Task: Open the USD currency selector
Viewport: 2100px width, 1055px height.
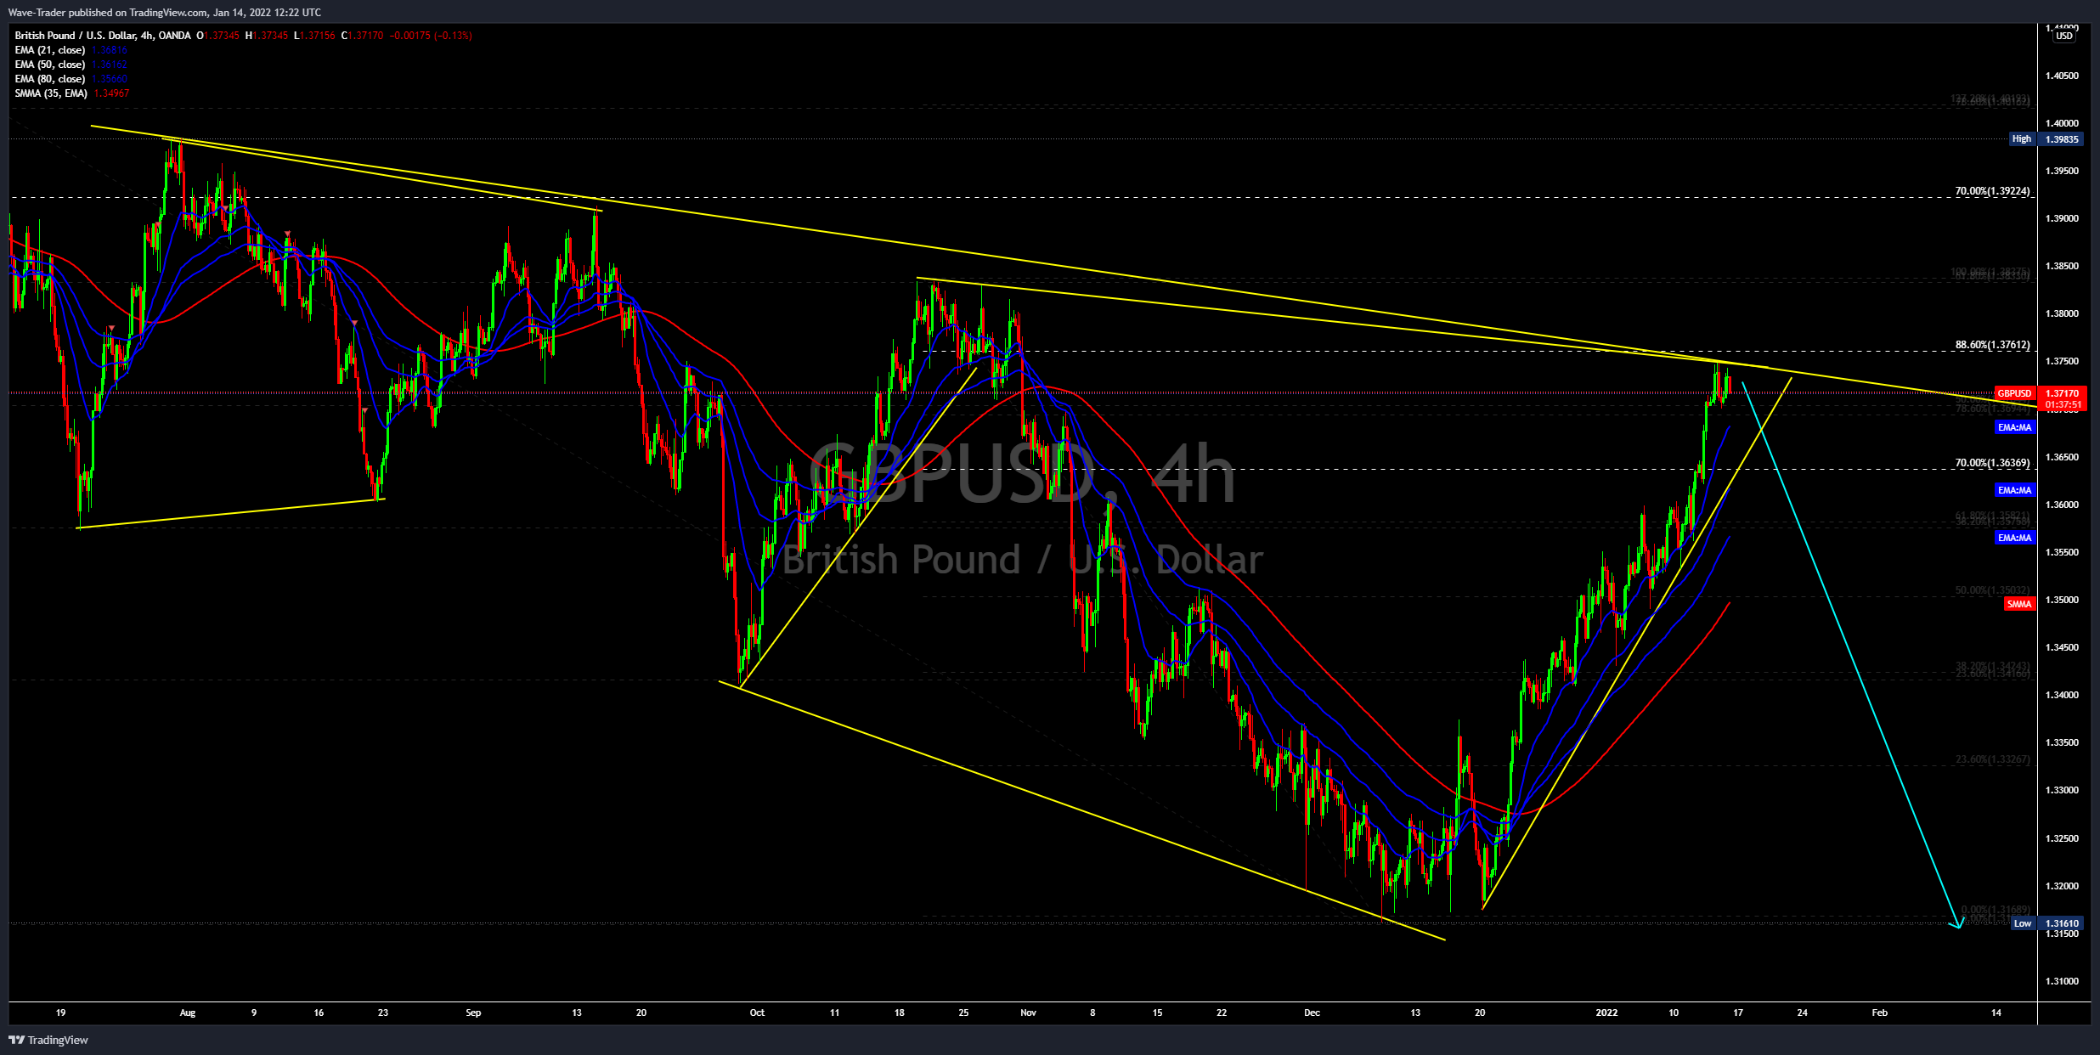Action: click(x=2063, y=36)
